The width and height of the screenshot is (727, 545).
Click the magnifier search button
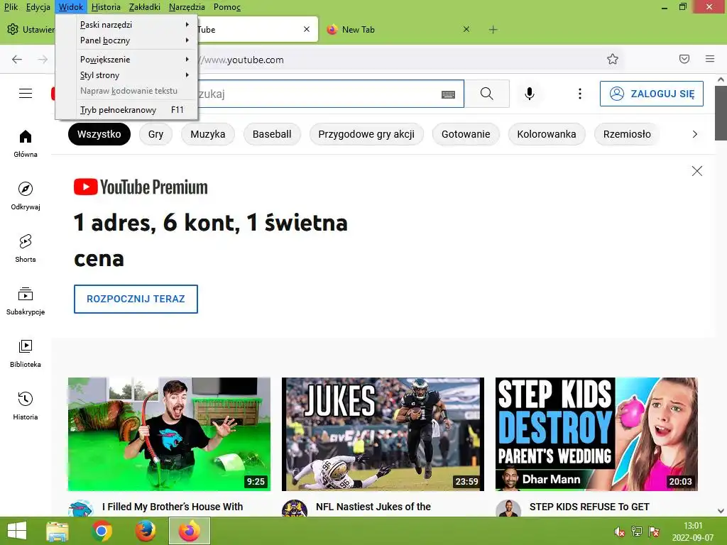(487, 94)
